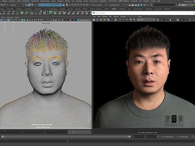Toggle pause IPR icon in status line
Screen dimensions: 195x146
(145, 5)
